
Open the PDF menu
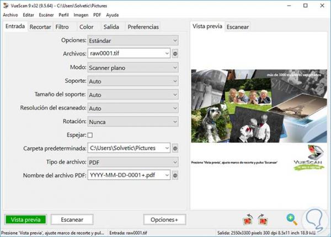tap(97, 15)
